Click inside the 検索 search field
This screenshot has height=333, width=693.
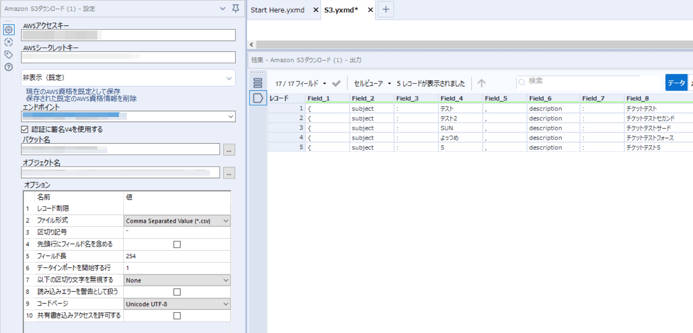pos(577,81)
